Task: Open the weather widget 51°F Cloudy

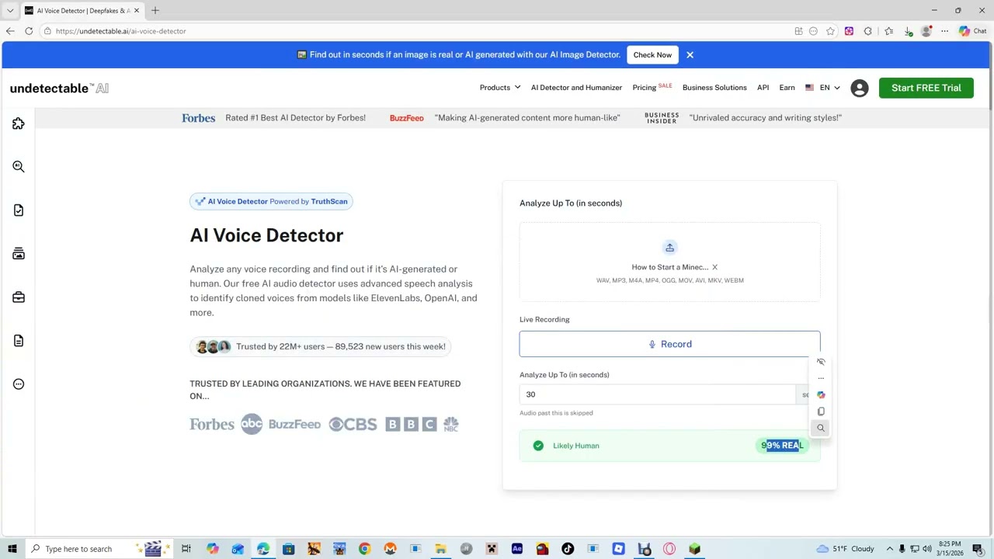Action: pyautogui.click(x=845, y=549)
